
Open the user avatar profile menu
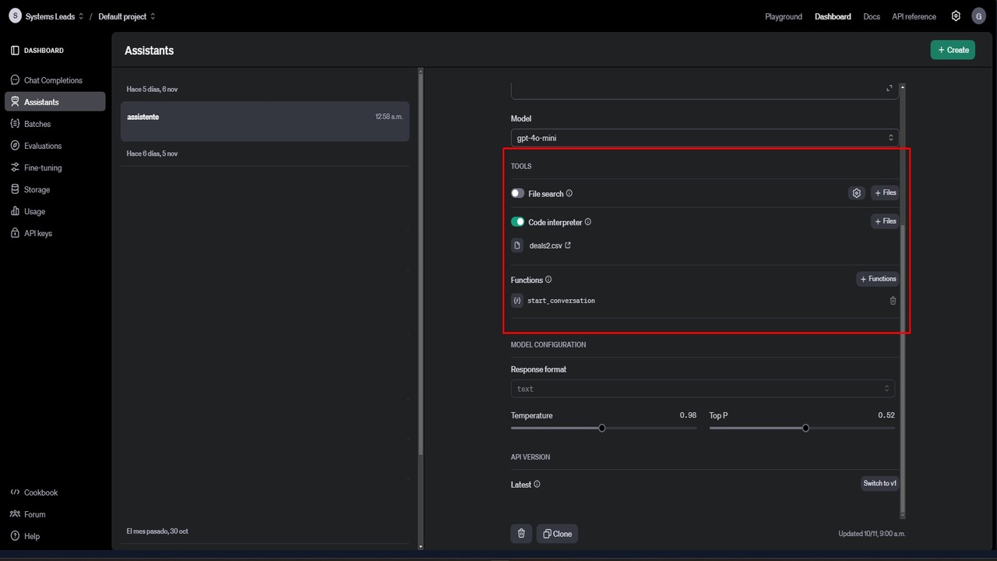pyautogui.click(x=978, y=16)
